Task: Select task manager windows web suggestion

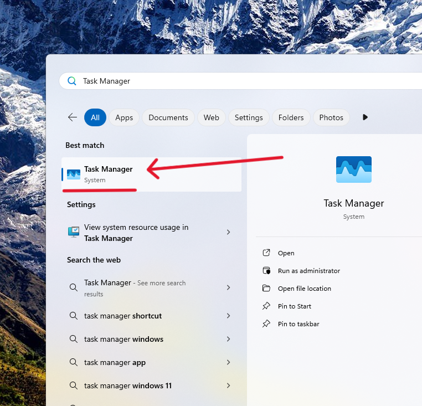Action: pos(152,339)
